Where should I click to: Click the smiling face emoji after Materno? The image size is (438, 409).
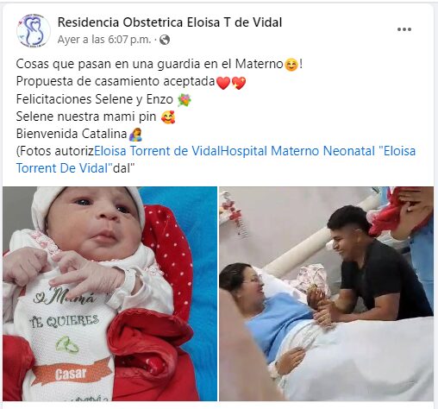click(x=291, y=65)
